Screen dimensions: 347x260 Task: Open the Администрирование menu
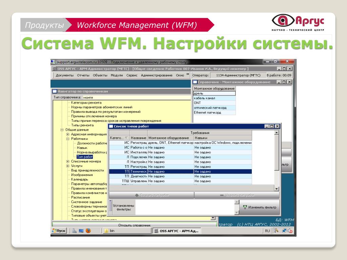pyautogui.click(x=157, y=75)
